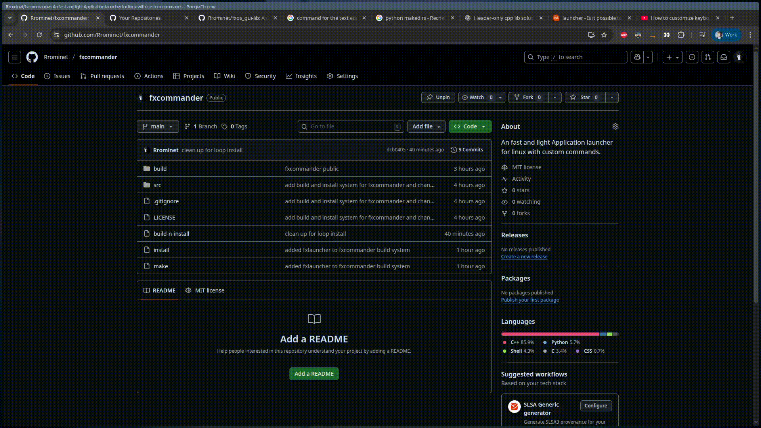Screen dimensions: 761x428
Task: Click the Watch button
Action: click(476, 97)
